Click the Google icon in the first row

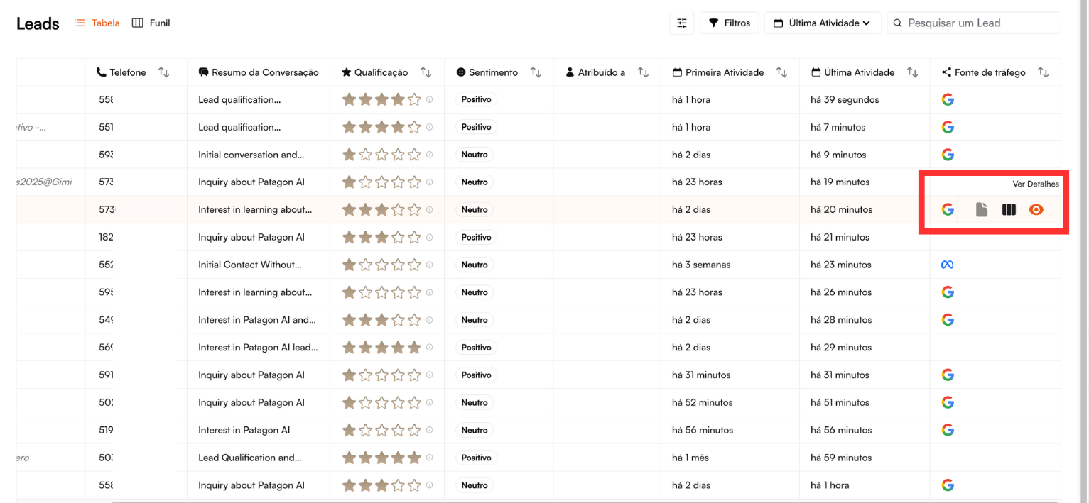947,99
